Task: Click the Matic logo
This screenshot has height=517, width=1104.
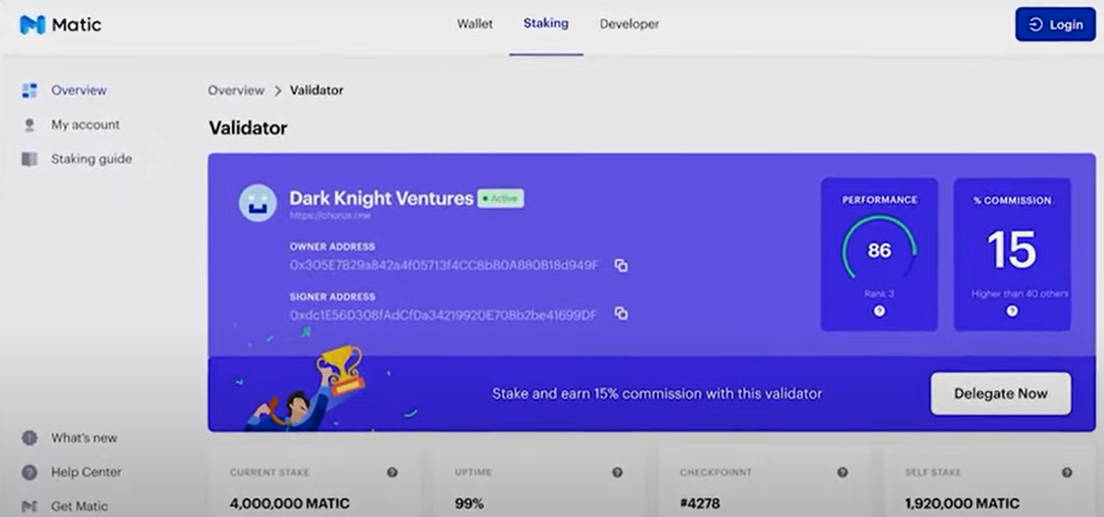Action: [x=61, y=24]
